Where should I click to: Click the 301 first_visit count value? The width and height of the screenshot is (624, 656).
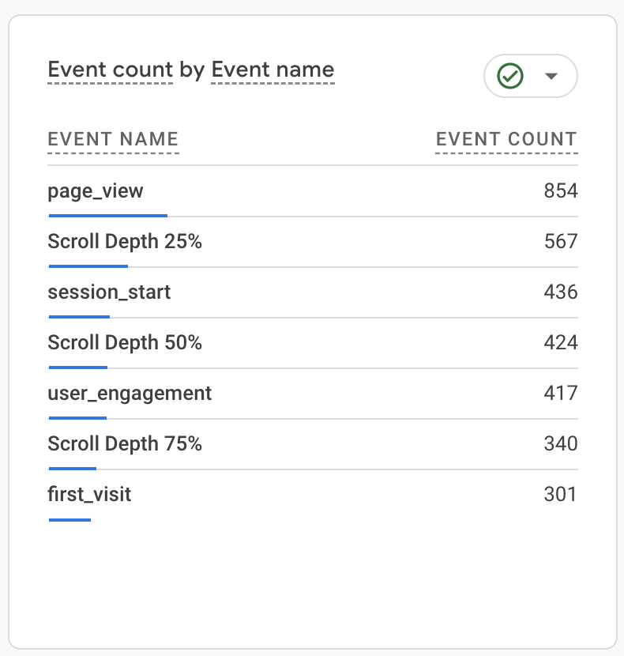(x=561, y=495)
